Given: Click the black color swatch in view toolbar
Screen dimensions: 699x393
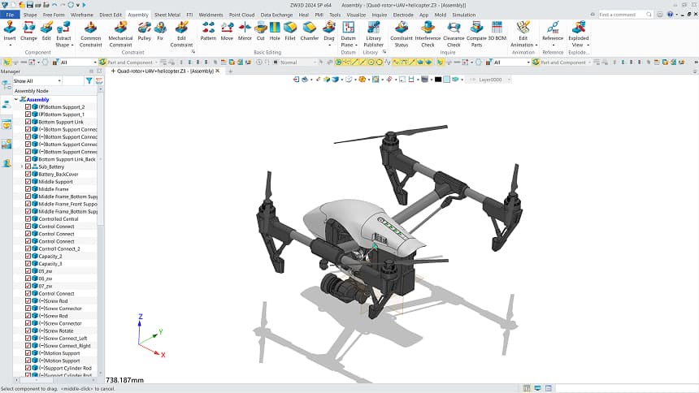Looking at the screenshot, I should (x=438, y=80).
